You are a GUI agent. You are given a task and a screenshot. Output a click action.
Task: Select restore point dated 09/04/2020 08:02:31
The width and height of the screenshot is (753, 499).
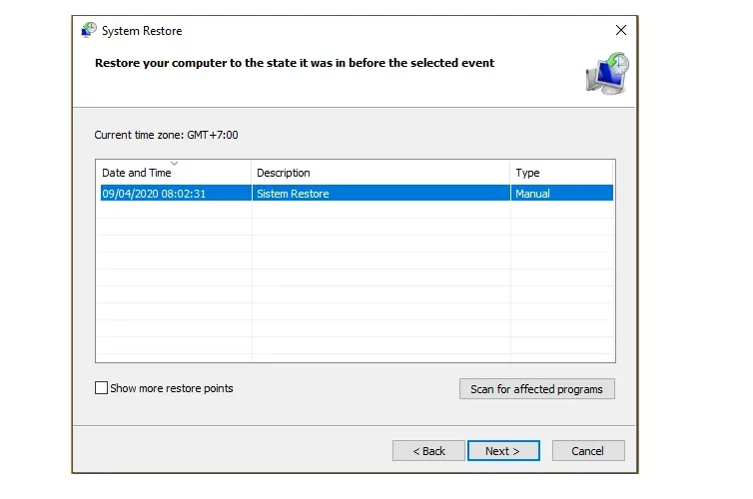[x=357, y=193]
